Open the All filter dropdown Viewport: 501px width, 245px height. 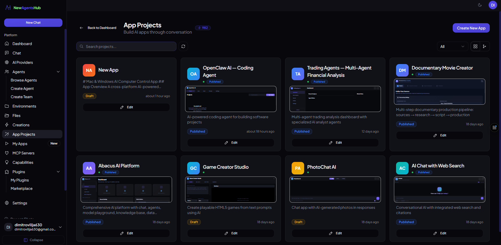click(452, 46)
